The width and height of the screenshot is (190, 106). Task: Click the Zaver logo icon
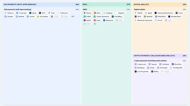[95, 20]
